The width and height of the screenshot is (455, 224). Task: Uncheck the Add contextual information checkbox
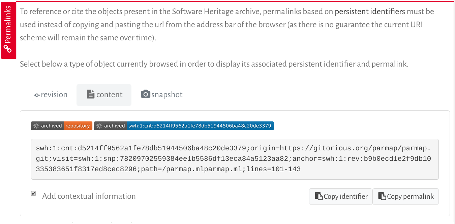pos(33,194)
